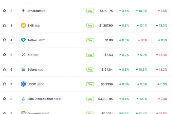This screenshot has height=114, width=172.
Task: Hit the Buy button for Tether
Action: 90,40
